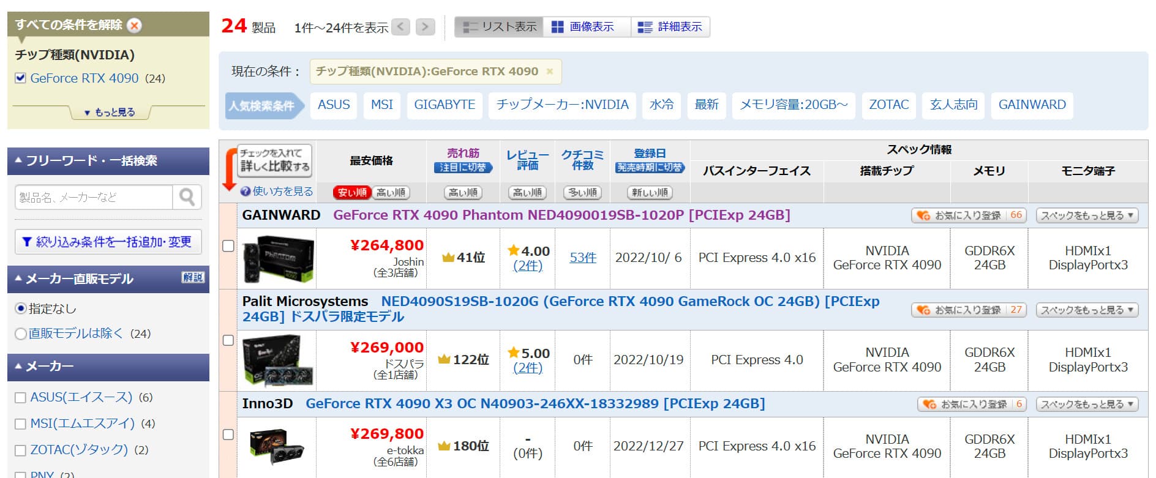
Task: Open Palit GameRock OC card thumbnail
Action: (279, 360)
